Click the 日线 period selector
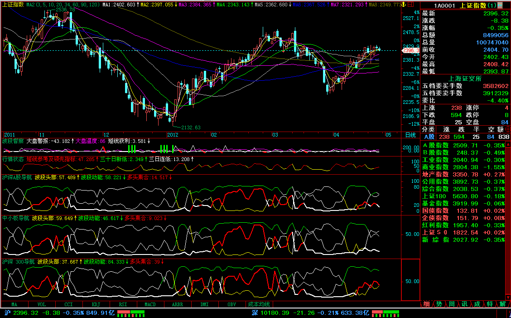 (x=410, y=135)
